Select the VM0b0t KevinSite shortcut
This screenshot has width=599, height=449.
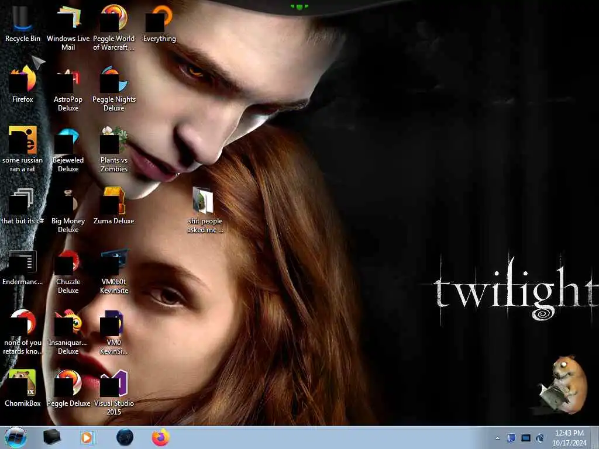point(114,271)
